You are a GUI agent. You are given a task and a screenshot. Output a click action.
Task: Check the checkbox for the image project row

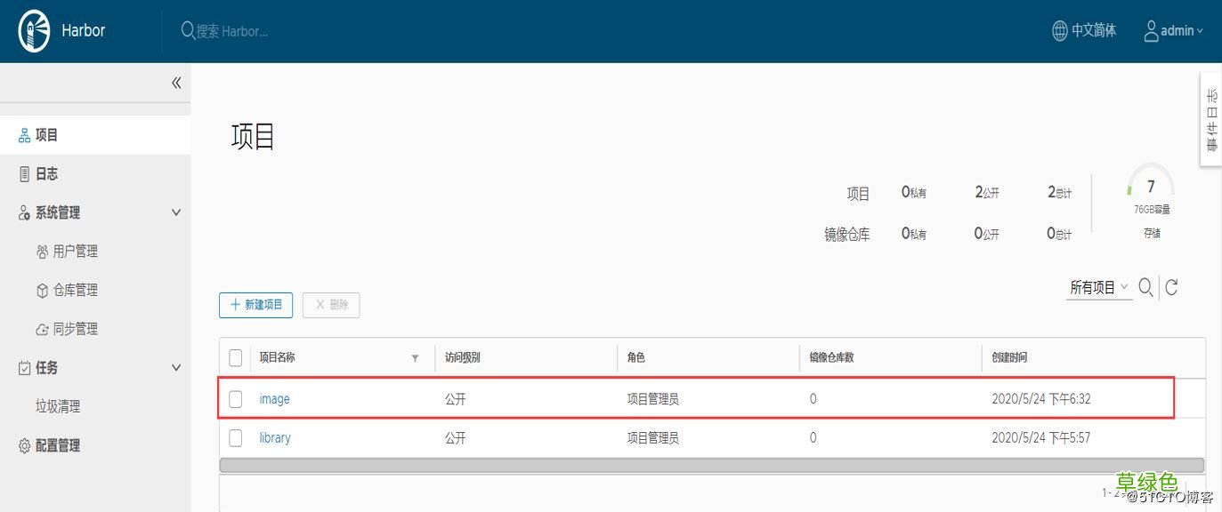click(235, 398)
